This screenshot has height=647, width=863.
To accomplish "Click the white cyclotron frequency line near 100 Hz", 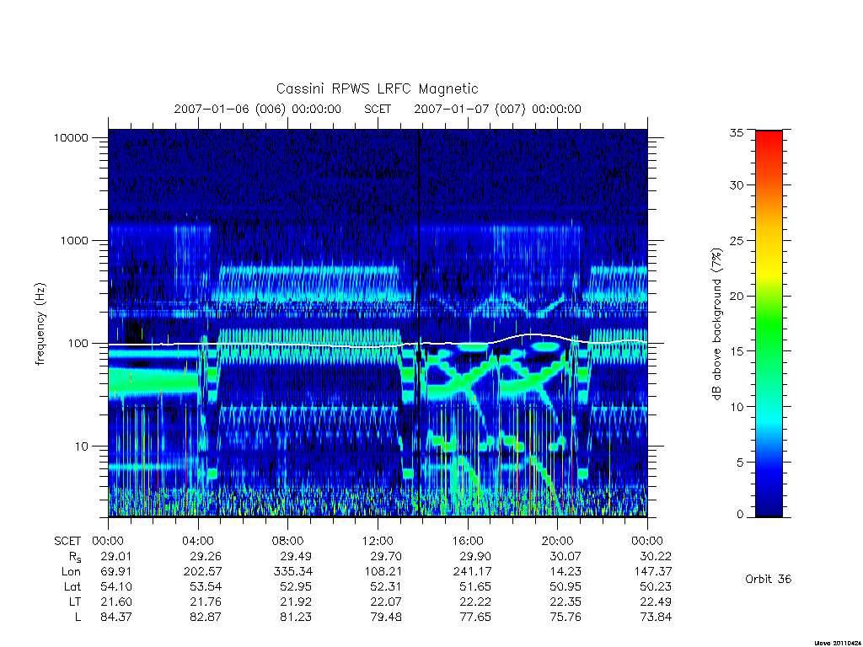I will [308, 345].
